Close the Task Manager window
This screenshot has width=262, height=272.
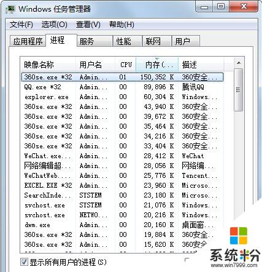point(244,7)
